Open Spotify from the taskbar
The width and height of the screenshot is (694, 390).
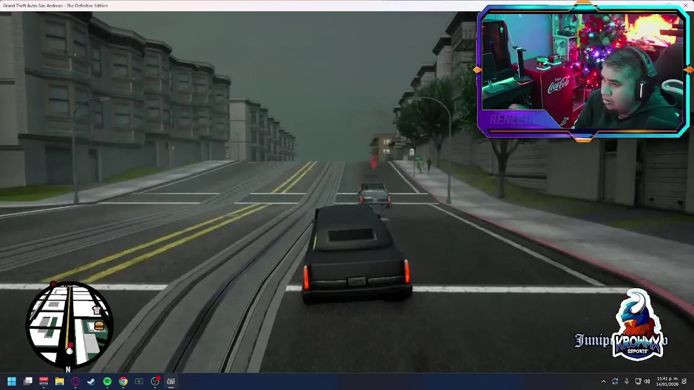click(x=107, y=381)
